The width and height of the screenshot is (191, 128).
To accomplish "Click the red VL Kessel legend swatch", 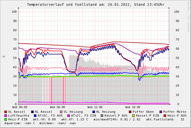I will pyautogui.click(x=6, y=112).
